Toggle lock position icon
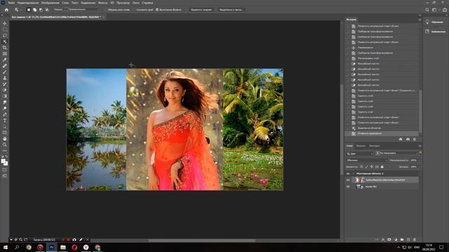This screenshot has height=252, width=449. pyautogui.click(x=372, y=167)
